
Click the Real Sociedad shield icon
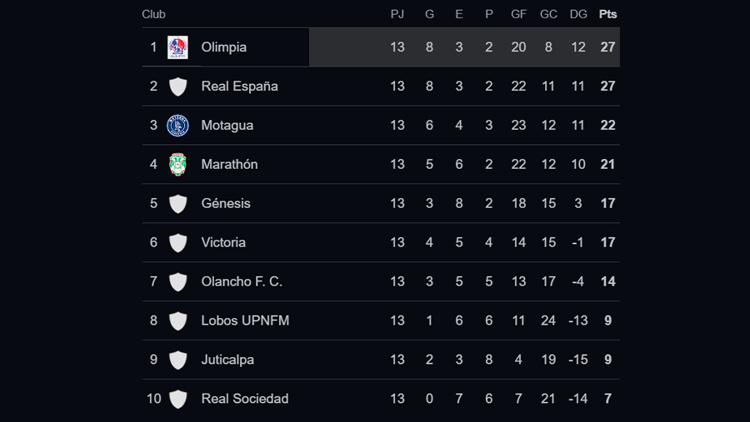click(x=178, y=399)
